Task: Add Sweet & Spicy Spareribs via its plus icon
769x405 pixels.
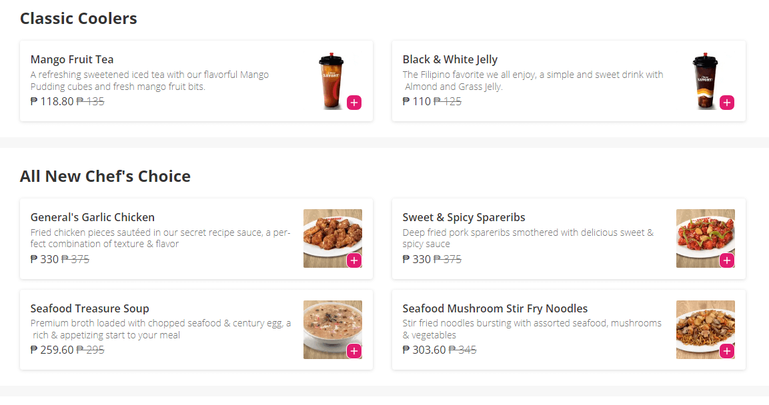Action: coord(726,260)
